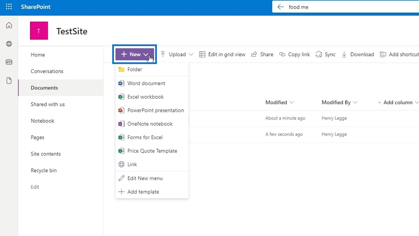Open Site contents page
Image resolution: width=419 pixels, height=236 pixels.
tap(46, 154)
